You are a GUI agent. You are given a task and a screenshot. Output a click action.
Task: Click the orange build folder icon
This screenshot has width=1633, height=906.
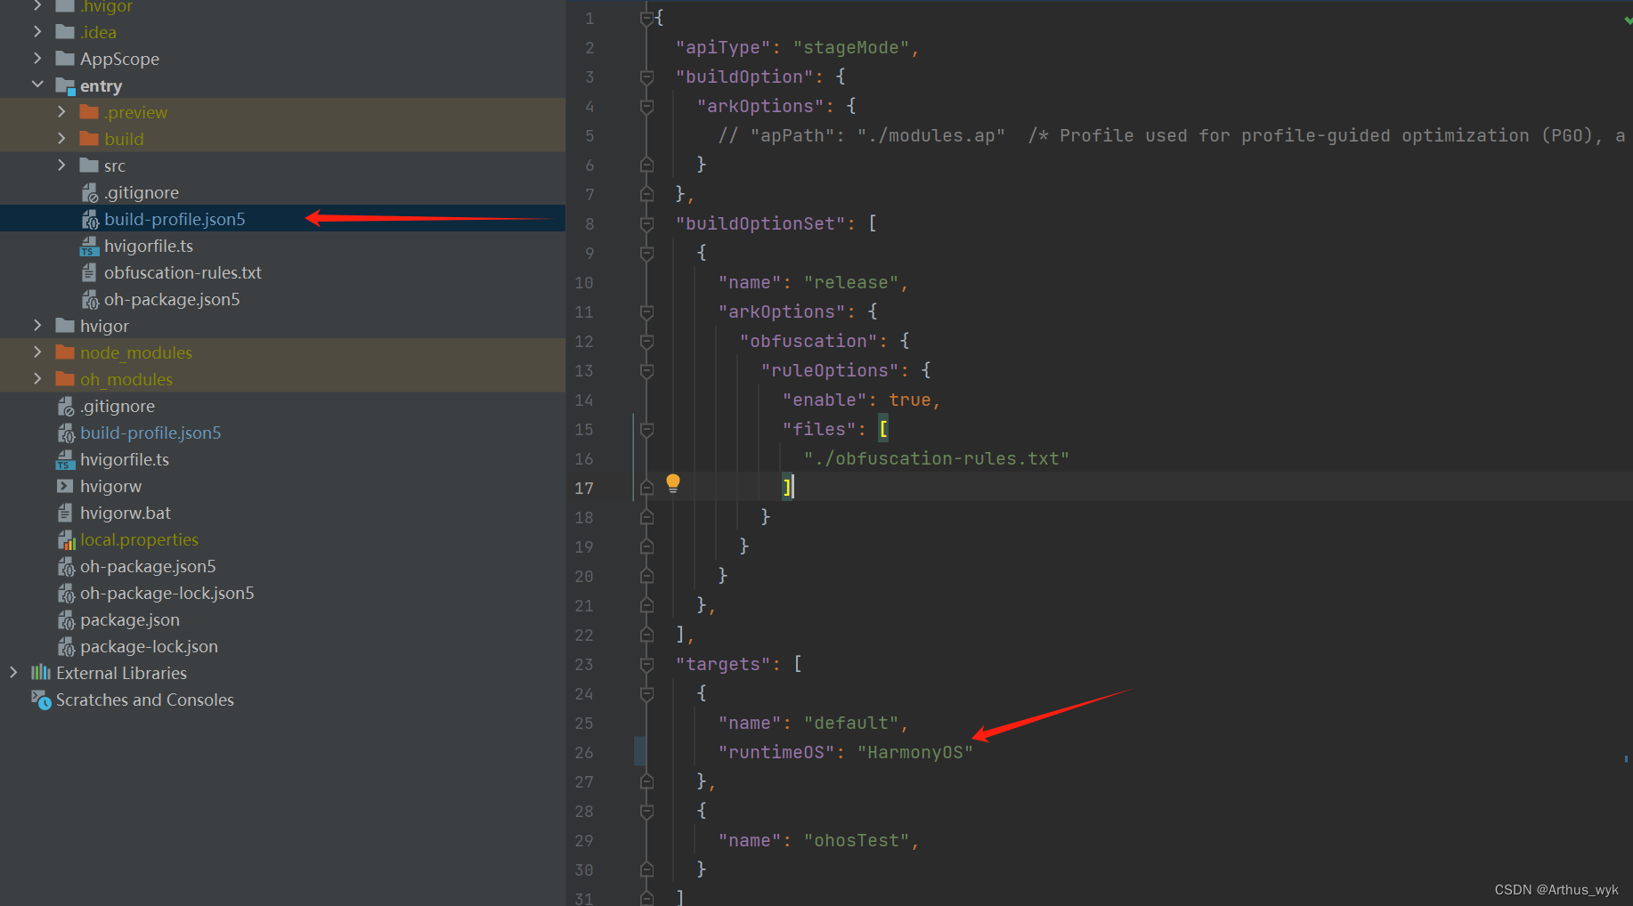click(89, 139)
